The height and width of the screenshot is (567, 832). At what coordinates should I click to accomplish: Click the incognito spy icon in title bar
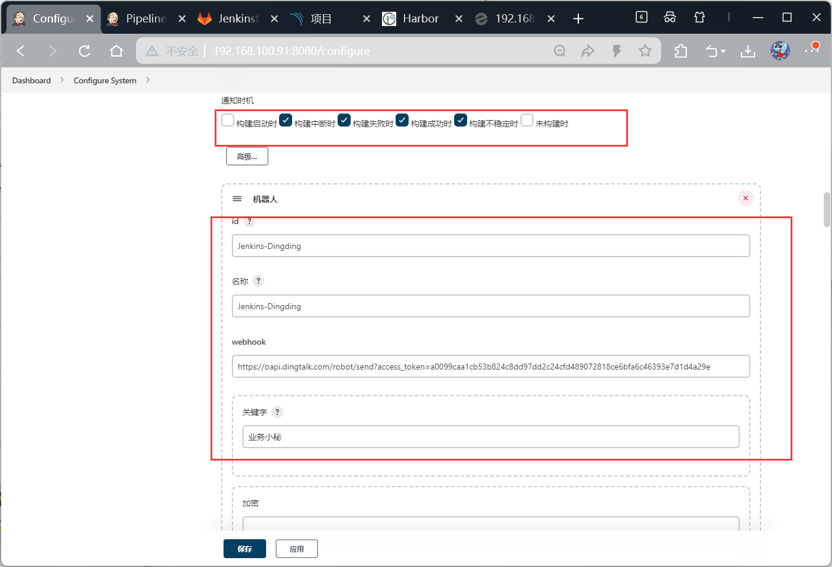670,17
